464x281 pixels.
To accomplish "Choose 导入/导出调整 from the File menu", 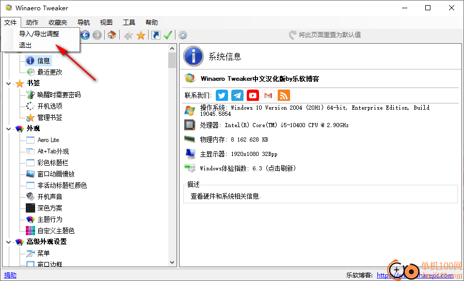I will coord(40,34).
